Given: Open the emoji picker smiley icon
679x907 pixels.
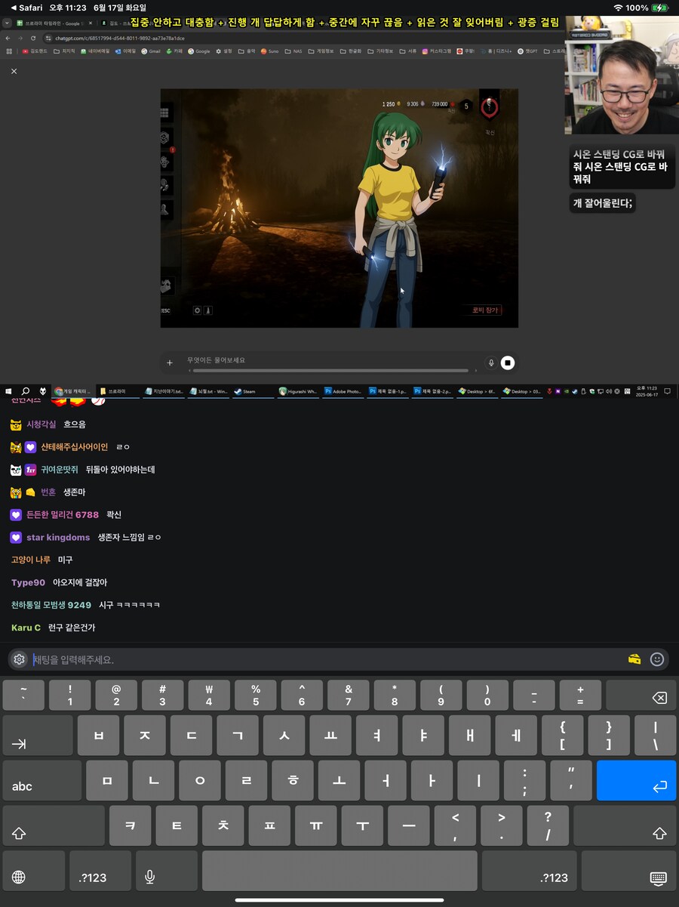Looking at the screenshot, I should pyautogui.click(x=657, y=659).
